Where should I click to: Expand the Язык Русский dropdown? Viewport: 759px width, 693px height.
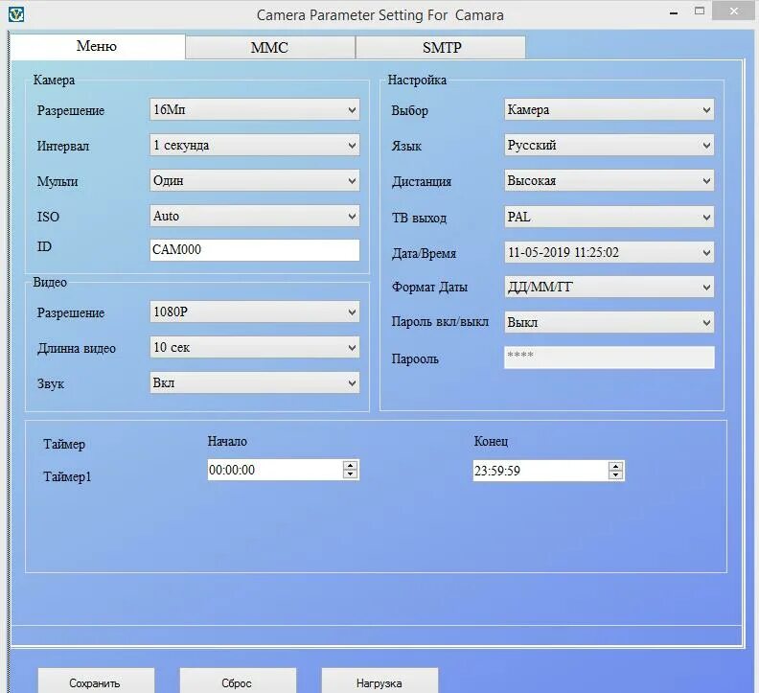point(609,146)
